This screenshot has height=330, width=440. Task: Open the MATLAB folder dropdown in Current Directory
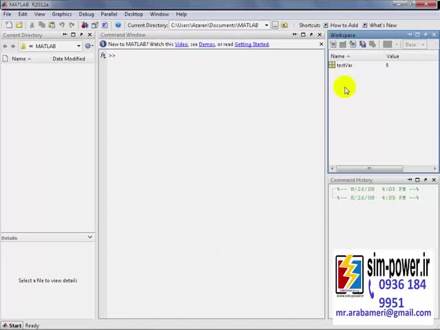79,46
